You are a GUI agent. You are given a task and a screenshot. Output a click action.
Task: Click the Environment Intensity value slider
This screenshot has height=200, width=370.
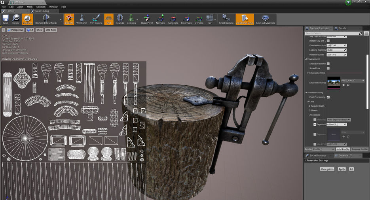point(336,45)
